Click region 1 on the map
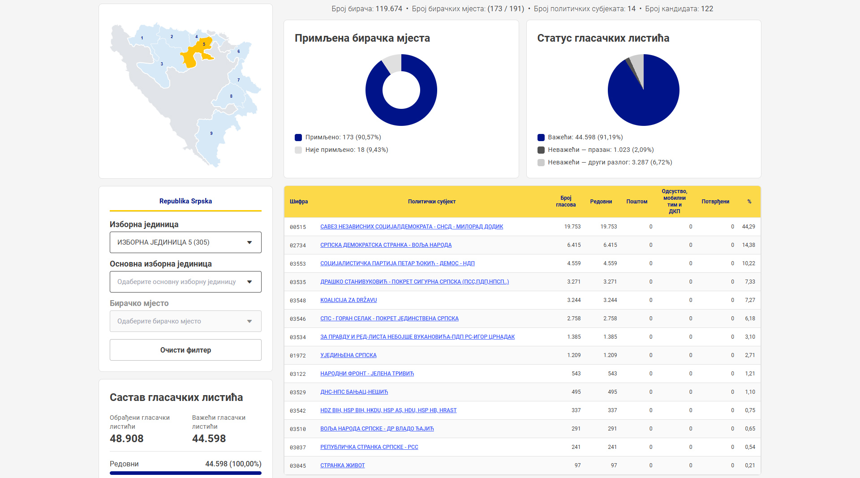The width and height of the screenshot is (860, 478). click(x=142, y=38)
